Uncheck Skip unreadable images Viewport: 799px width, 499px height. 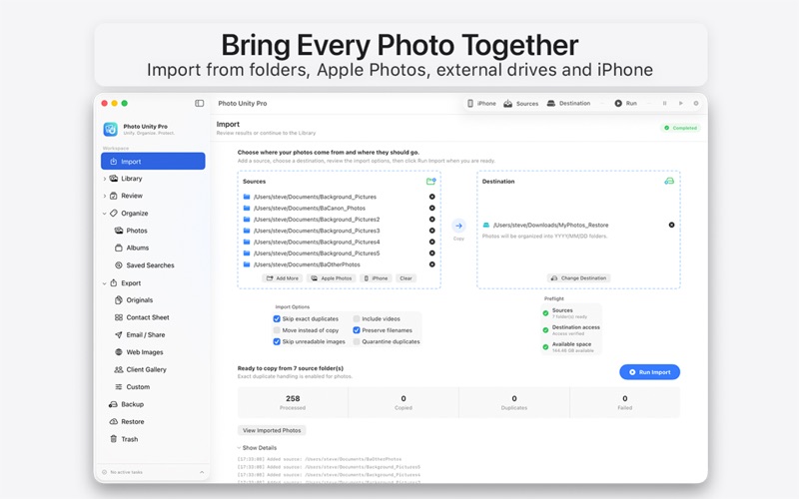pos(277,341)
